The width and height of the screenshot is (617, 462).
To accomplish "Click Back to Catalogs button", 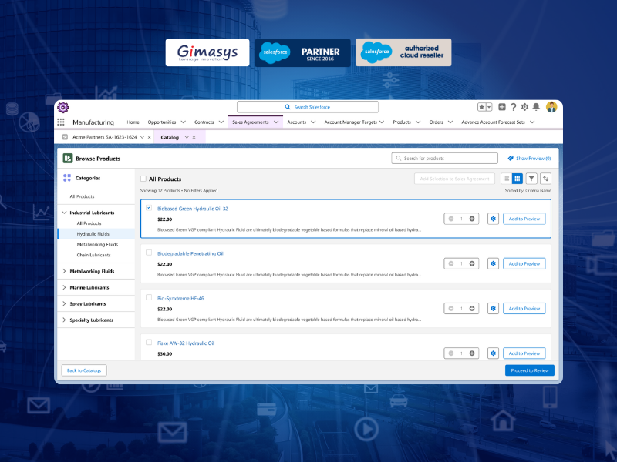I will pos(84,370).
